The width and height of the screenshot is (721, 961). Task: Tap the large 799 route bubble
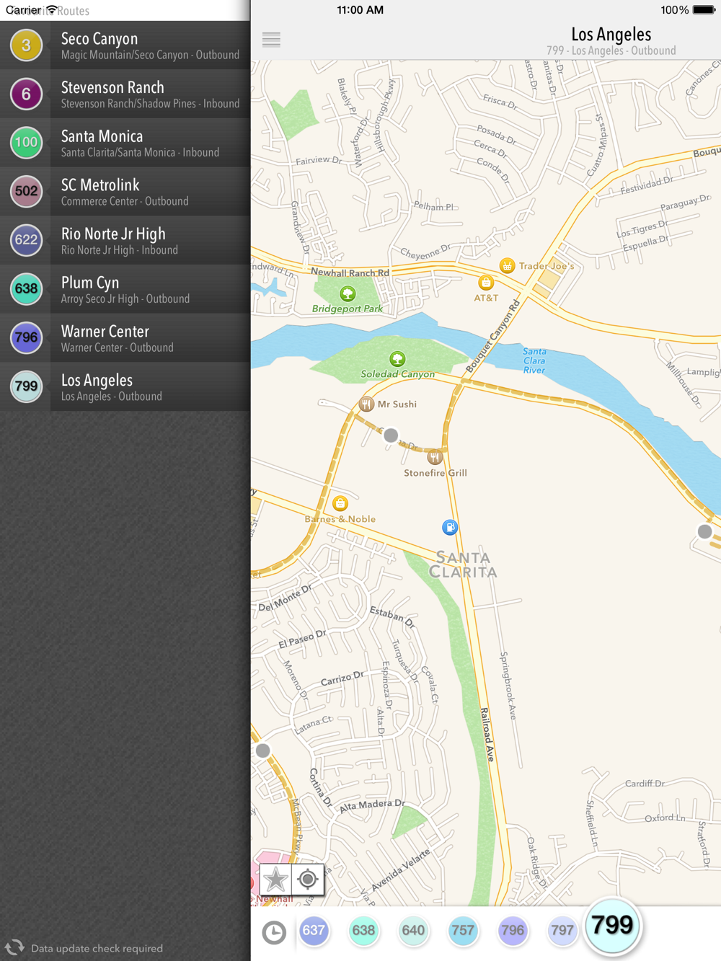click(x=612, y=926)
